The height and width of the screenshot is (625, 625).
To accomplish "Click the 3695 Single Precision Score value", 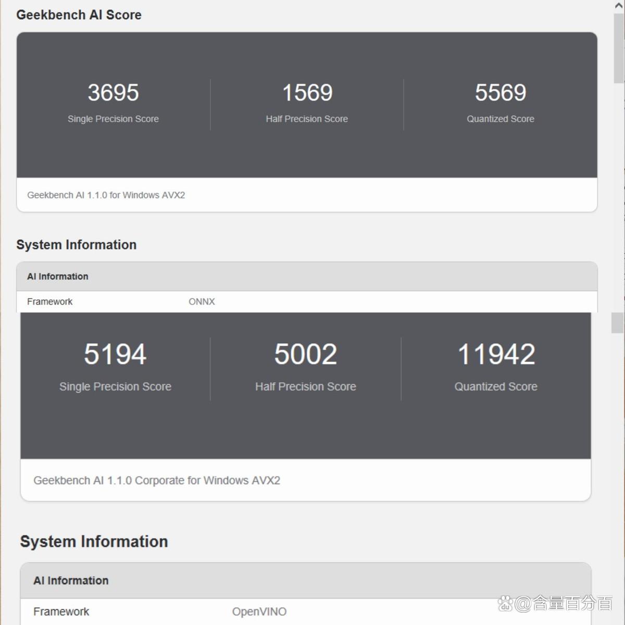I will coord(113,93).
